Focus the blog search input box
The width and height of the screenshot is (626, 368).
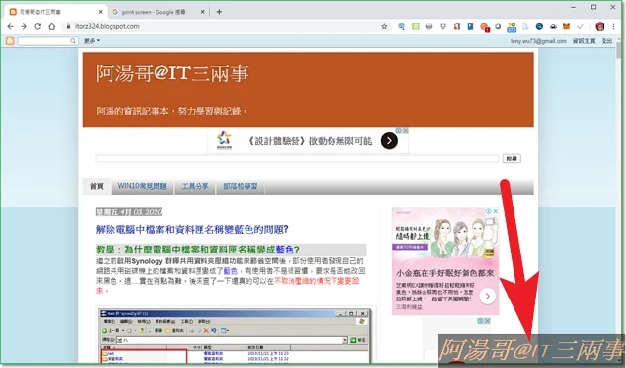tap(297, 159)
